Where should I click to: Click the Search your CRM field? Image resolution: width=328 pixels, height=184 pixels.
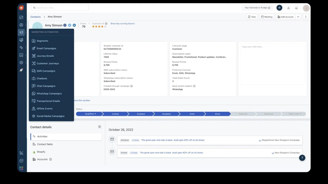(x=60, y=8)
